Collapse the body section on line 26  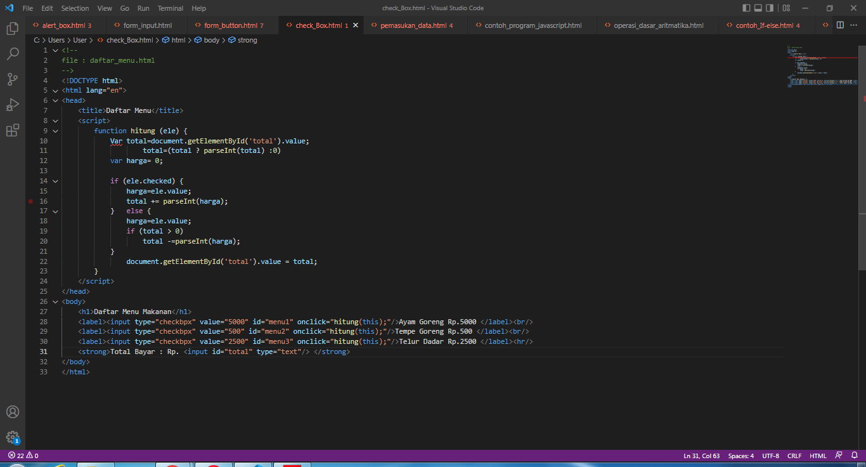coord(55,301)
